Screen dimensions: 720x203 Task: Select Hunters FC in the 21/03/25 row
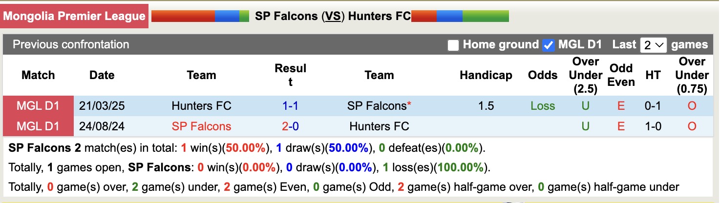coord(201,106)
